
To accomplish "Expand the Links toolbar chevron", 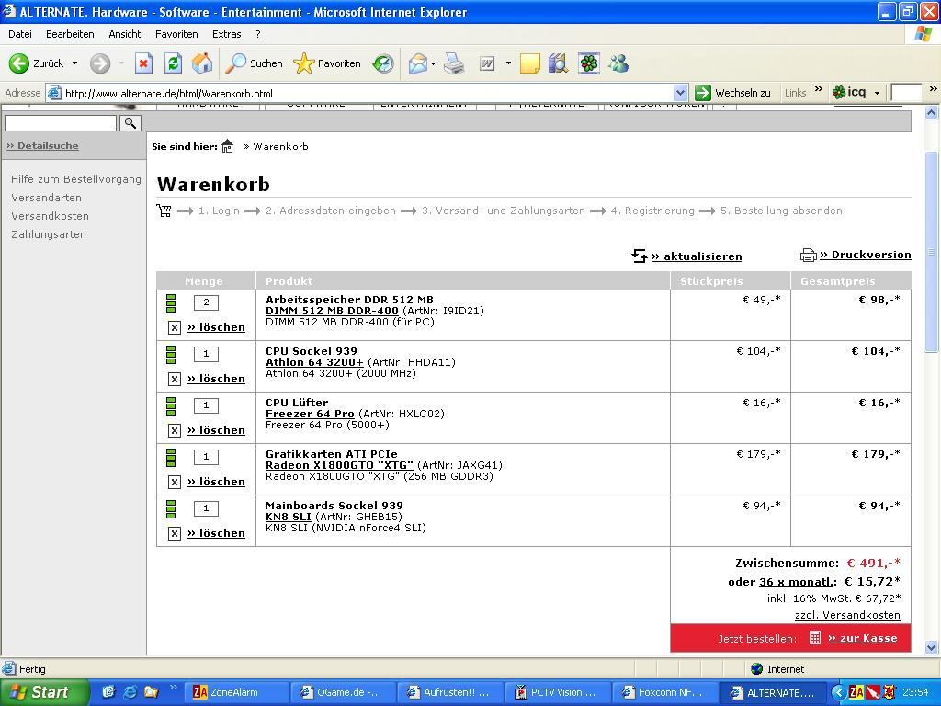I will click(x=819, y=89).
